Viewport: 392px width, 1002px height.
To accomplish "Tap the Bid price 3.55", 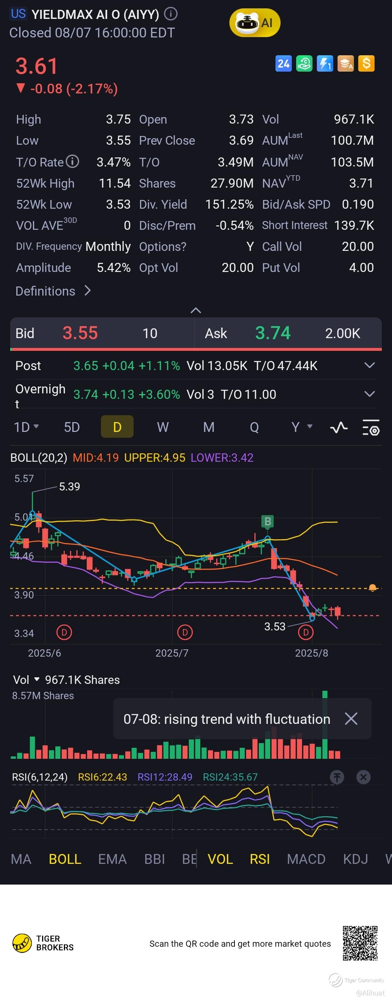I will click(80, 333).
